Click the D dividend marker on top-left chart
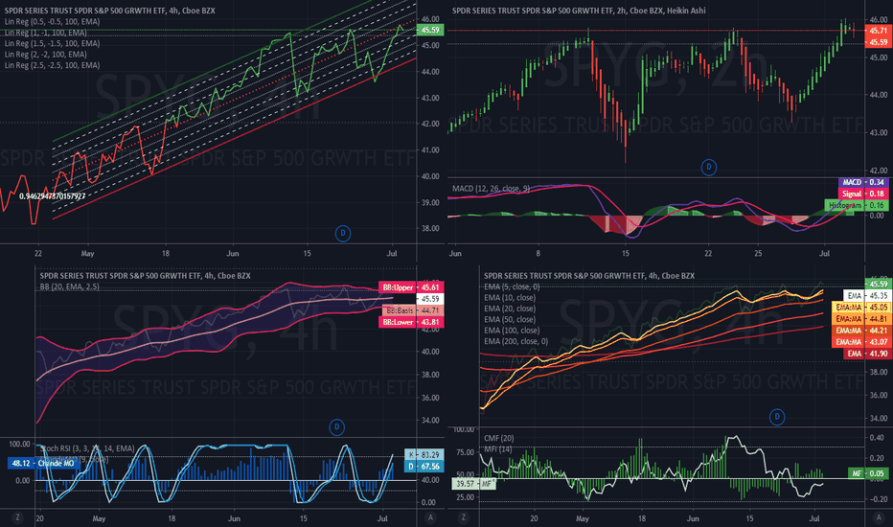 point(343,233)
